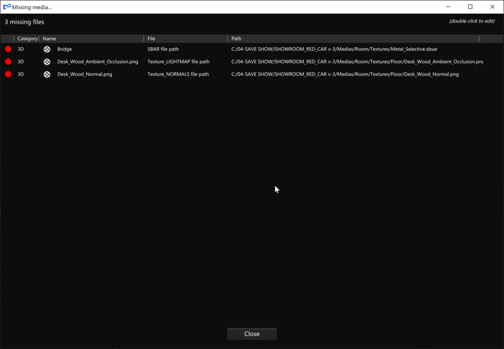
Task: Sort by the Category column header
Action: coord(27,38)
